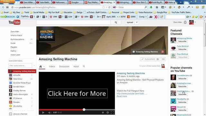Click the YouTube search input field
The width and height of the screenshot is (206, 116).
[73, 23]
